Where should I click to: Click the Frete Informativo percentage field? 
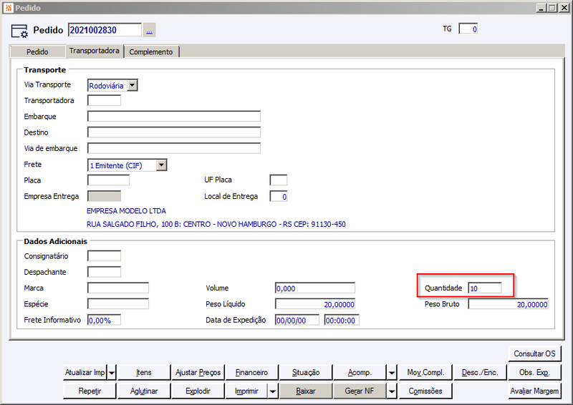(x=104, y=321)
